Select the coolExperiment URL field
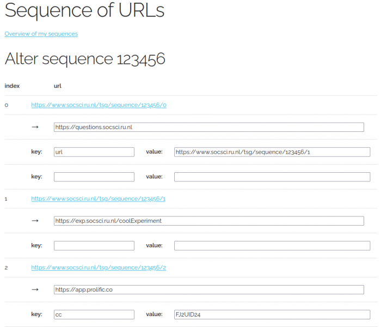The height and width of the screenshot is (327, 387). point(208,221)
